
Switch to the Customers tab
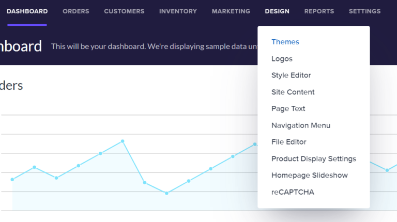click(x=124, y=11)
